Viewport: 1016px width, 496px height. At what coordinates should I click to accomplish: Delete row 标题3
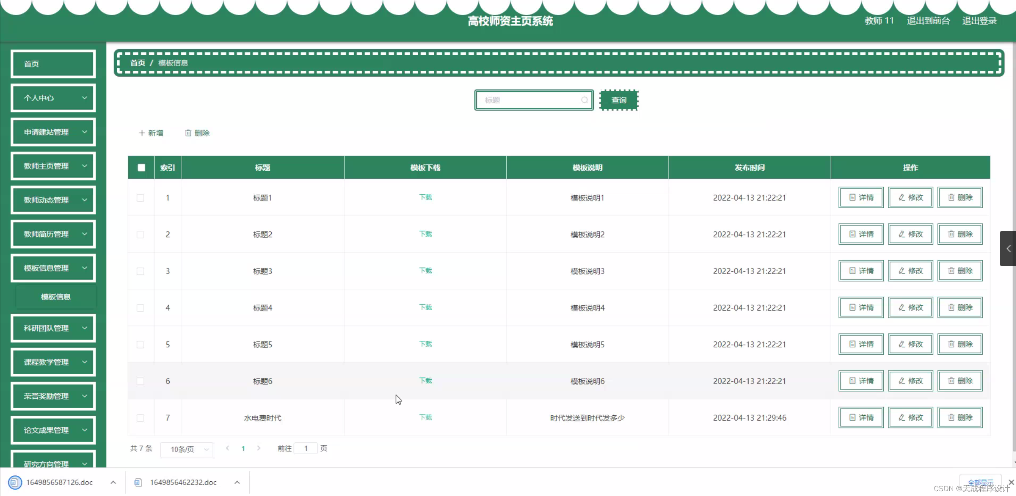[x=960, y=271]
